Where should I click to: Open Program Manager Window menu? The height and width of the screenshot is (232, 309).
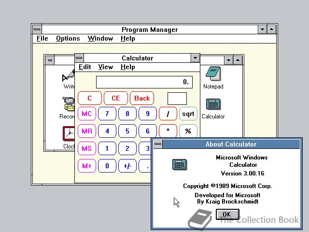[x=100, y=39]
